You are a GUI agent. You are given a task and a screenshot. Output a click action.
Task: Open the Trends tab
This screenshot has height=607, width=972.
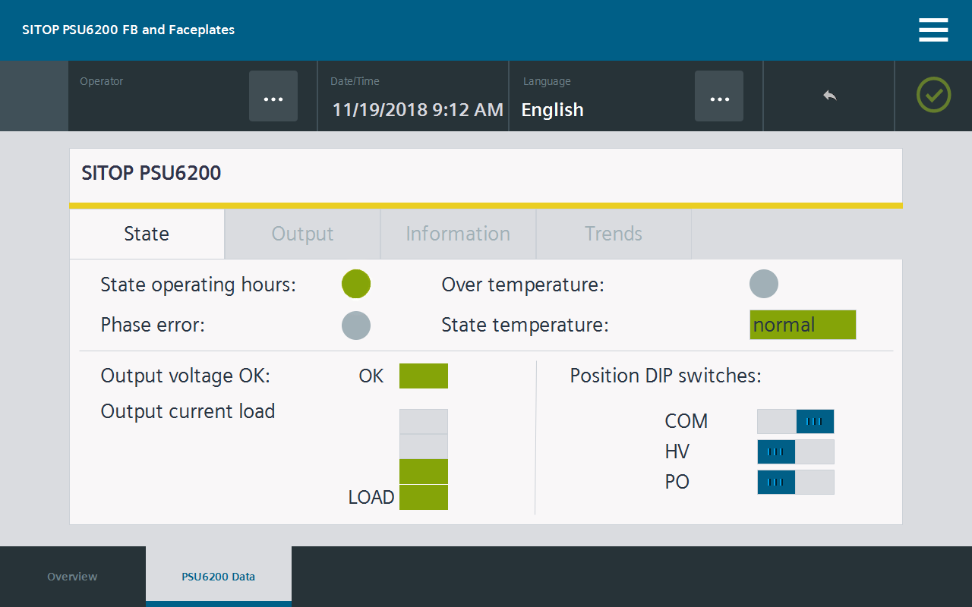[614, 234]
